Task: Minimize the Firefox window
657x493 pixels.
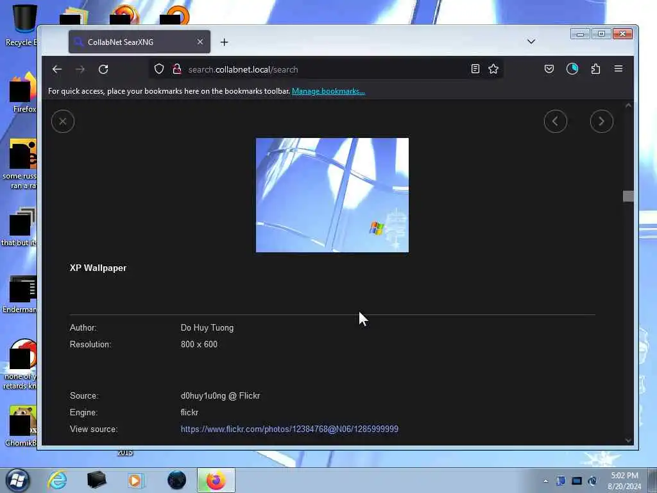Action: (x=580, y=34)
